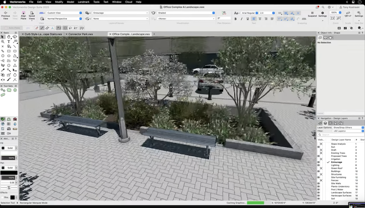Click the scale 1/8"=1' icon

tap(348, 15)
